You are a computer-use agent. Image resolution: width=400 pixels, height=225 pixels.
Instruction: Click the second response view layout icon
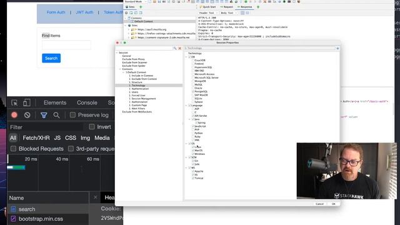click(x=247, y=12)
